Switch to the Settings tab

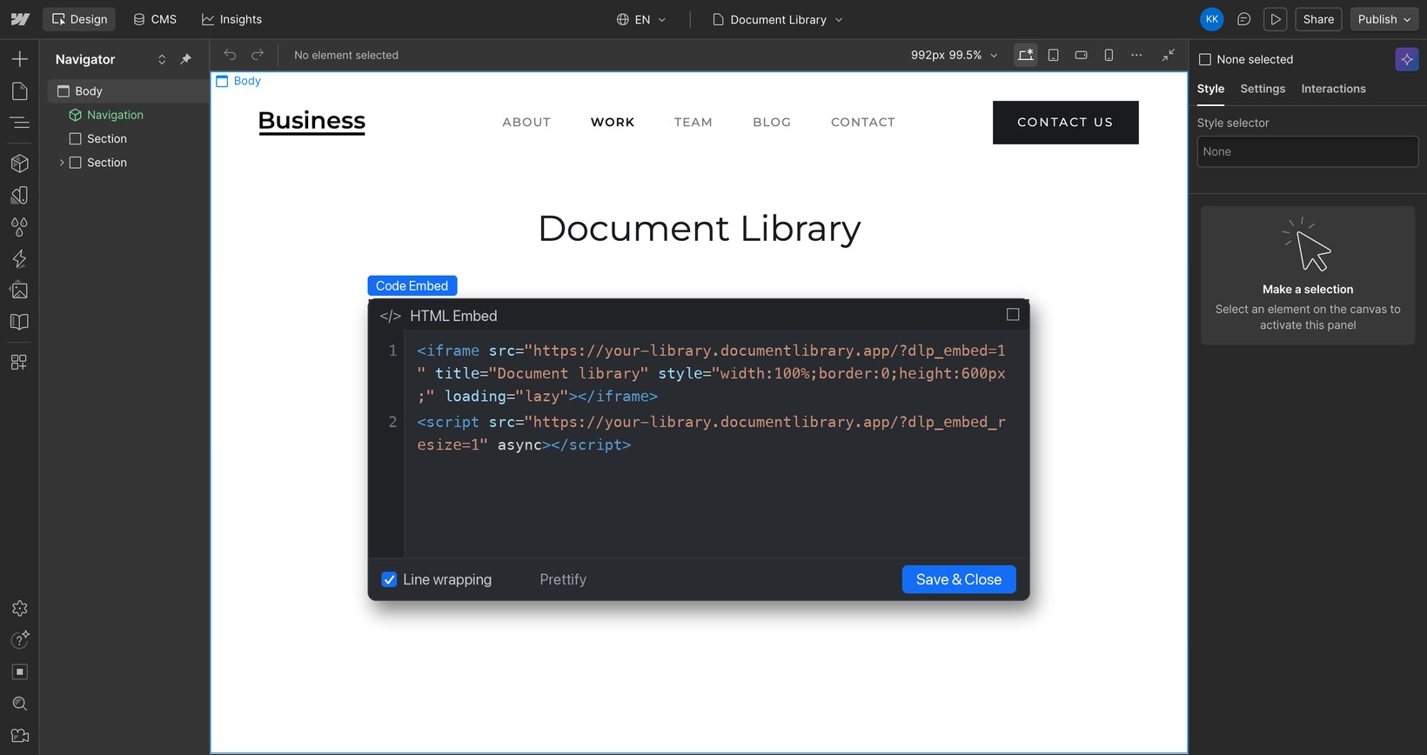pos(1263,89)
